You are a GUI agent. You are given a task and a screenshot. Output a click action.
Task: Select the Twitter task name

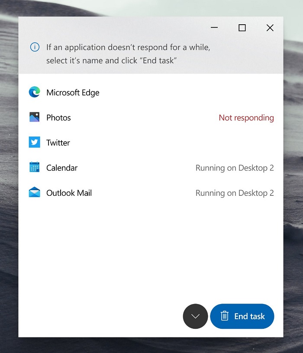pyautogui.click(x=58, y=143)
